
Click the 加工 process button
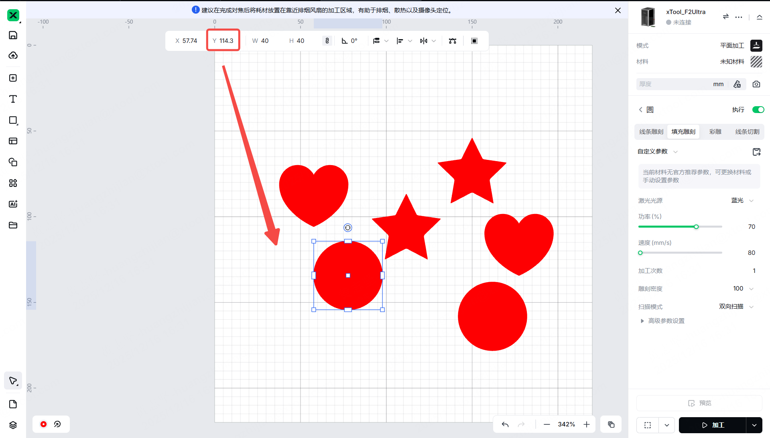pos(712,425)
